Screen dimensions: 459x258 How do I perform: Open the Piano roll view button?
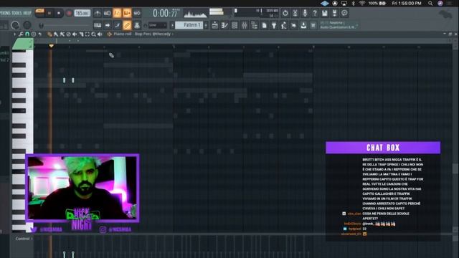coord(224,26)
